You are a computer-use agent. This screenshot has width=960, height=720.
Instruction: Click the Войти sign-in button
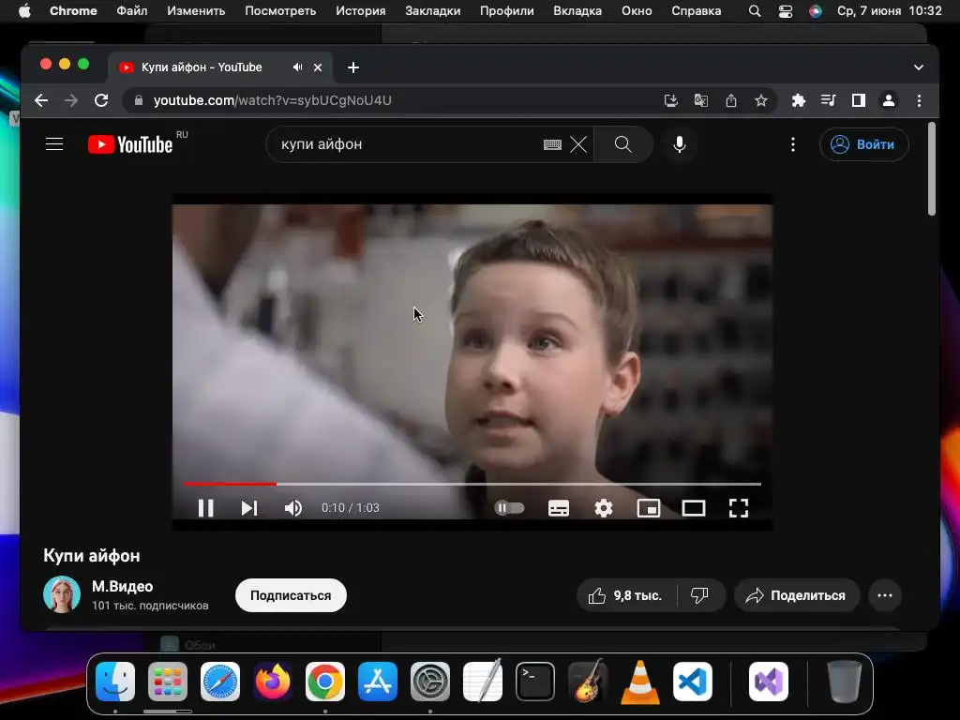pyautogui.click(x=863, y=144)
